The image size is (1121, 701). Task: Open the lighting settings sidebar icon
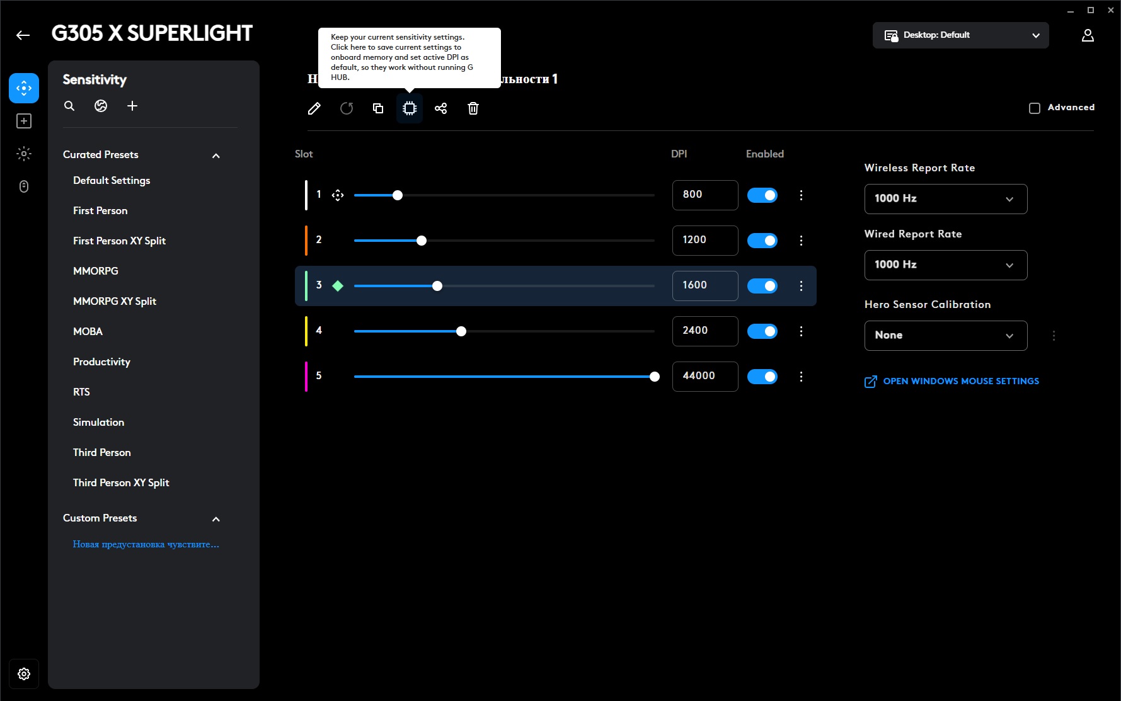(x=24, y=154)
